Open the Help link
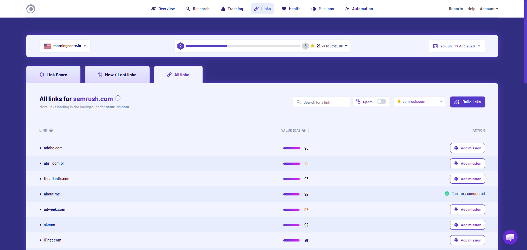 (x=471, y=9)
